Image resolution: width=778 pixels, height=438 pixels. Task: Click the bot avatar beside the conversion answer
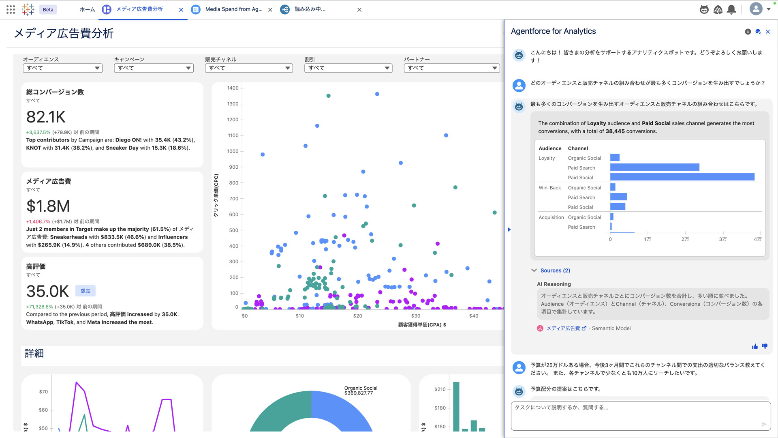tap(519, 107)
